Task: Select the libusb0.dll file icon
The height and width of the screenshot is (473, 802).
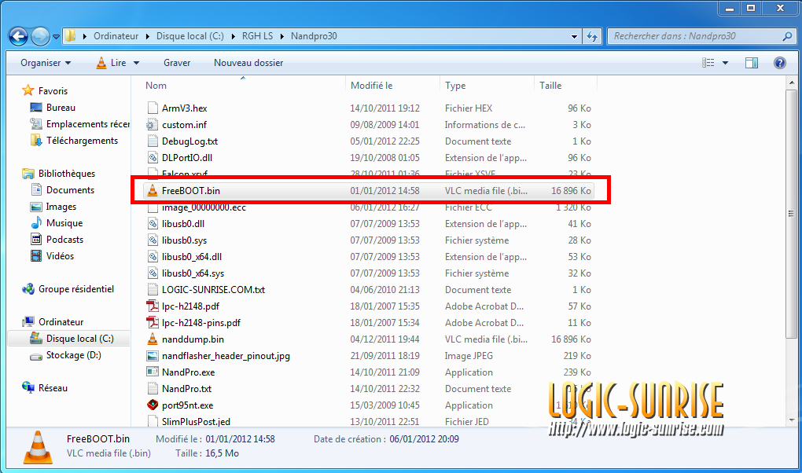Action: (153, 223)
